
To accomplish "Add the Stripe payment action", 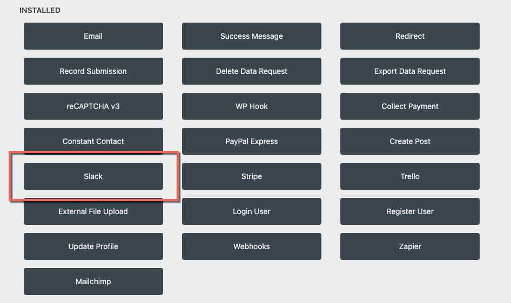I will click(x=251, y=176).
